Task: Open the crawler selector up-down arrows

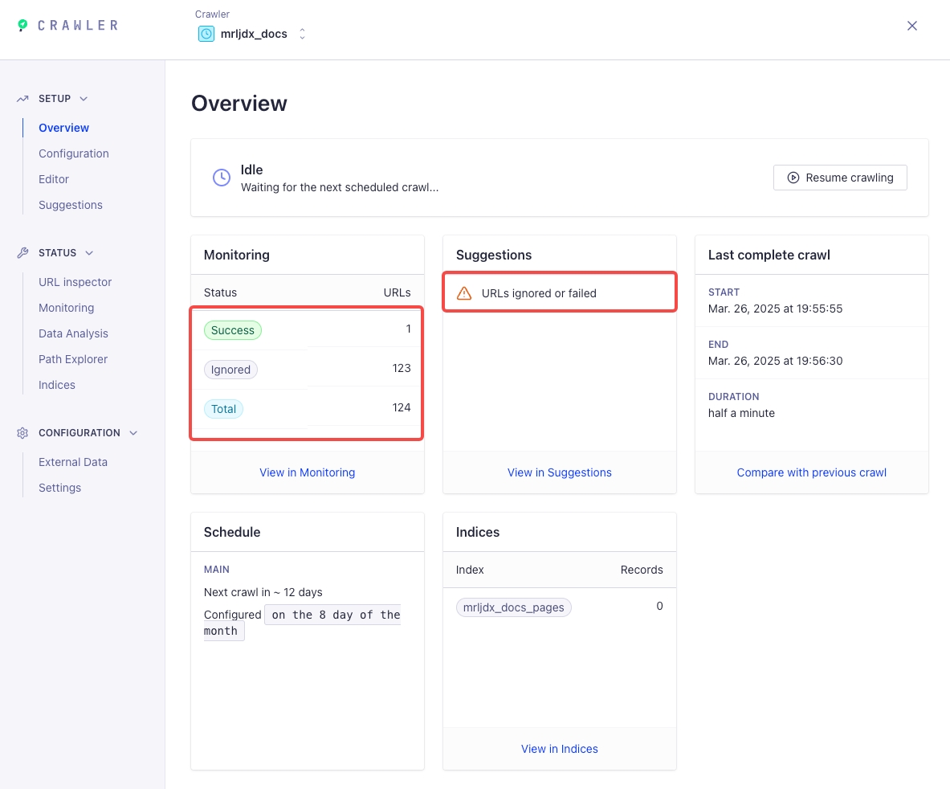Action: tap(302, 34)
